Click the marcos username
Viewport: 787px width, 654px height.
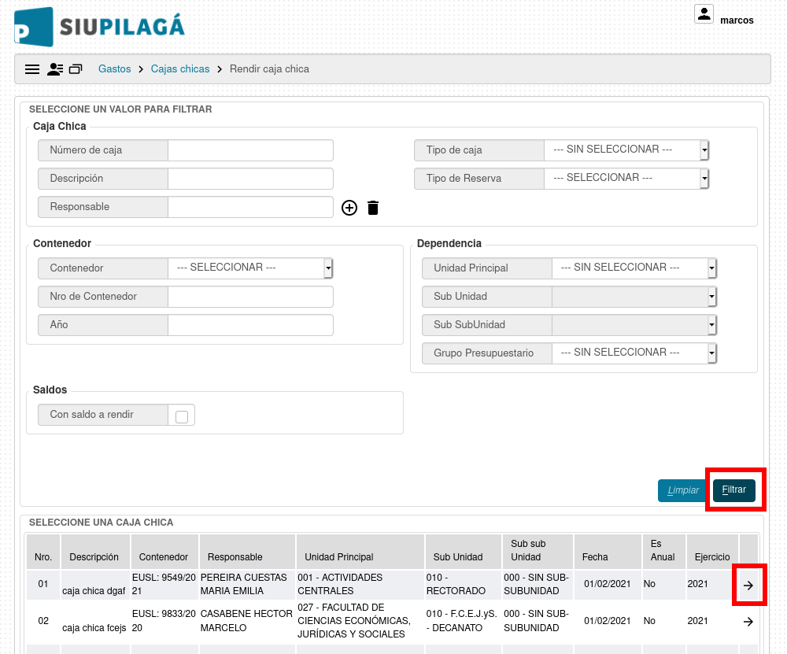(737, 20)
